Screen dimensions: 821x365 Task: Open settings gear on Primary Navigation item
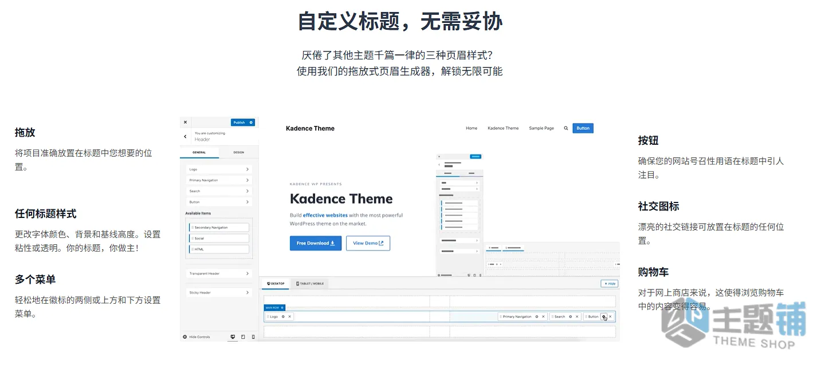pyautogui.click(x=537, y=316)
